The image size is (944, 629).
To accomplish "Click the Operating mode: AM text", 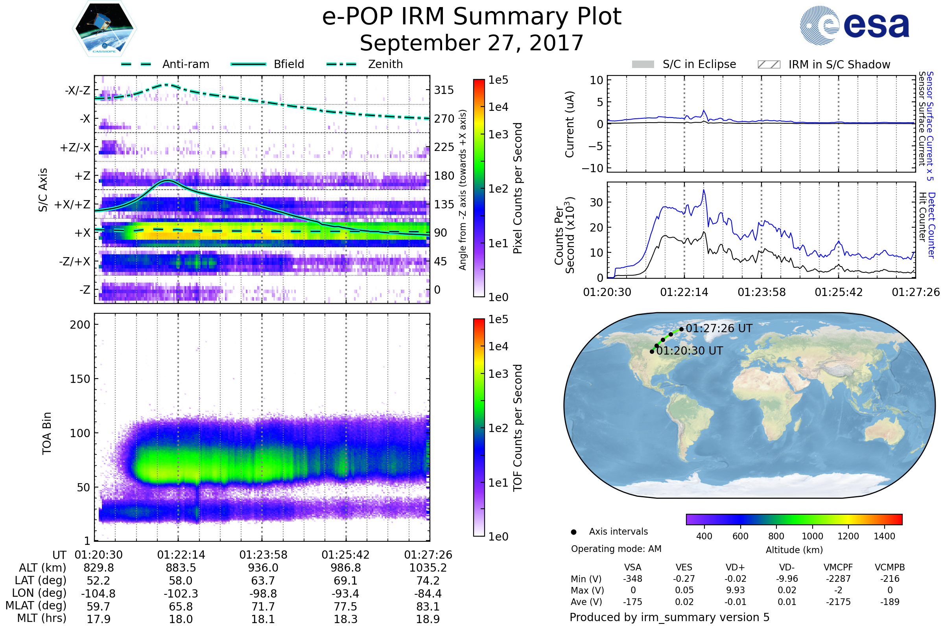I will pos(616,549).
